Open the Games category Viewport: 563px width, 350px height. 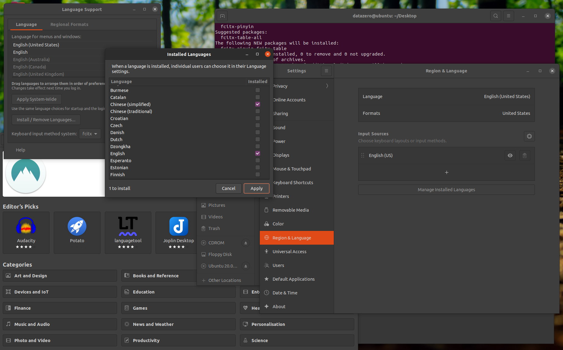[178, 308]
